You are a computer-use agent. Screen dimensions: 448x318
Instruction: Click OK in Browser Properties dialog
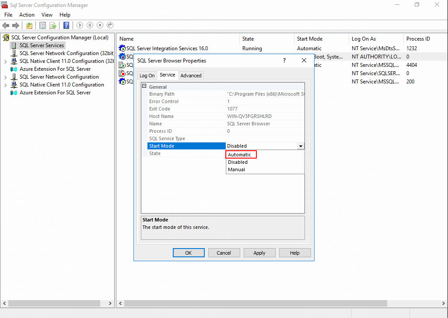point(189,252)
